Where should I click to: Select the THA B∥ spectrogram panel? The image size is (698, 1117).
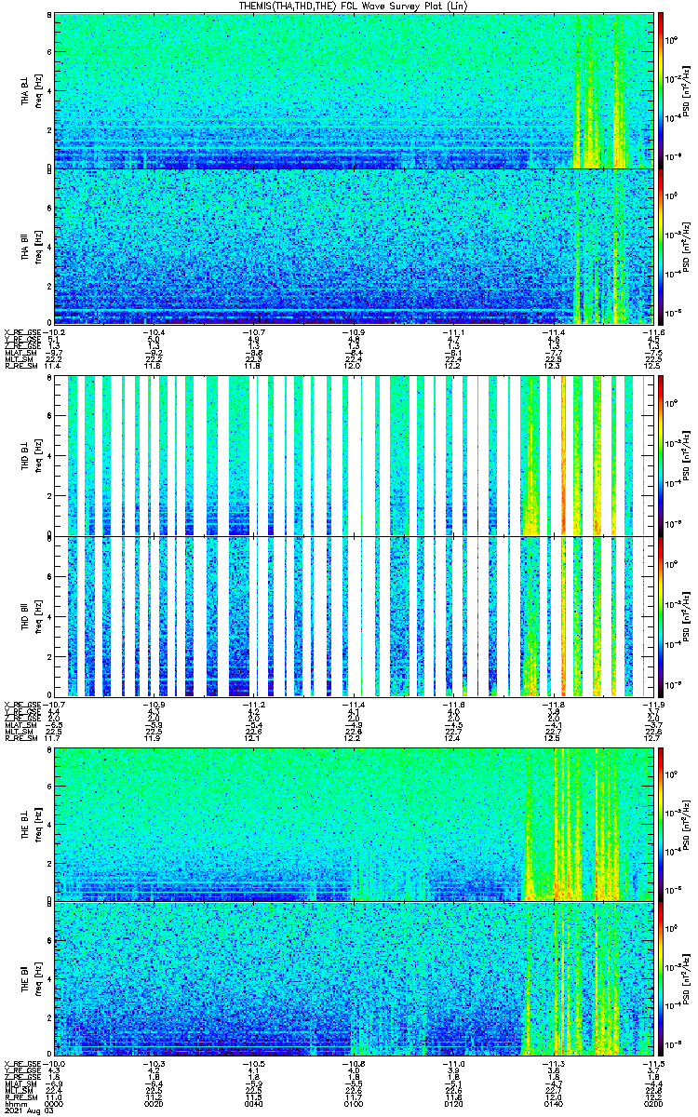(x=354, y=246)
